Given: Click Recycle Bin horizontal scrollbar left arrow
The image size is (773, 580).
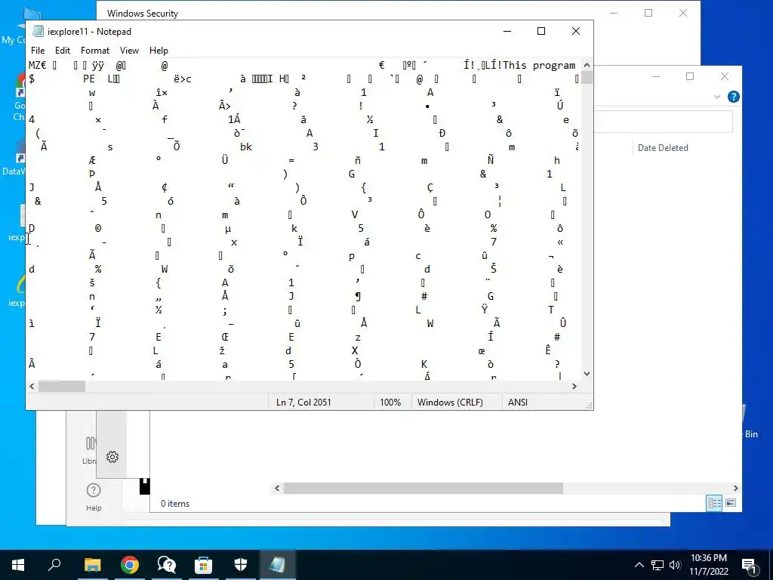Looking at the screenshot, I should [x=277, y=489].
